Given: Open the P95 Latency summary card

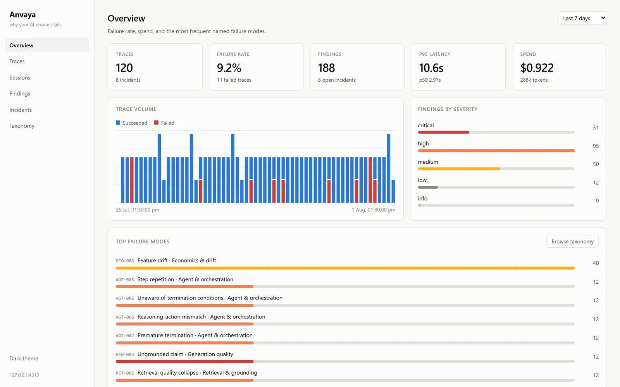Looking at the screenshot, I should tap(458, 67).
